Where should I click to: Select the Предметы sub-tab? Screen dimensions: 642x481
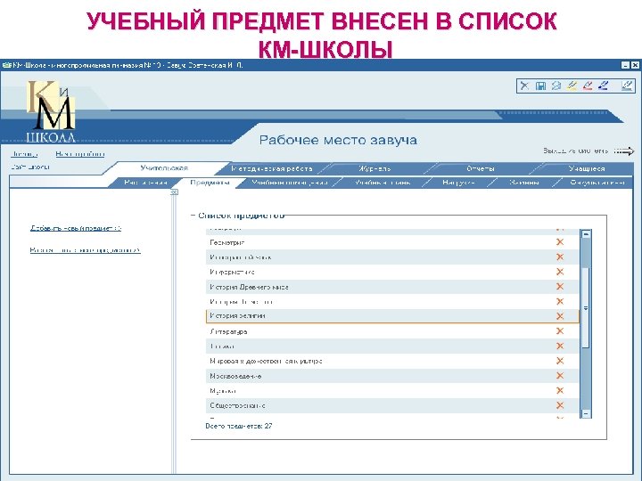(x=210, y=183)
